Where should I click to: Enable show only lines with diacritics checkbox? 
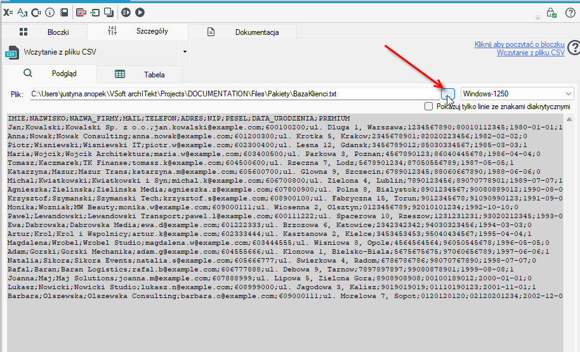coord(429,107)
